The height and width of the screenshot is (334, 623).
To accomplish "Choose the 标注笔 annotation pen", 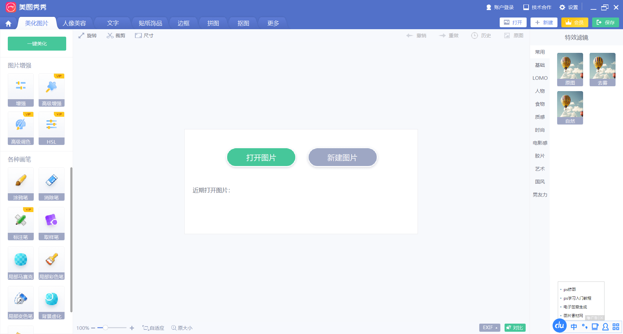I will [21, 224].
